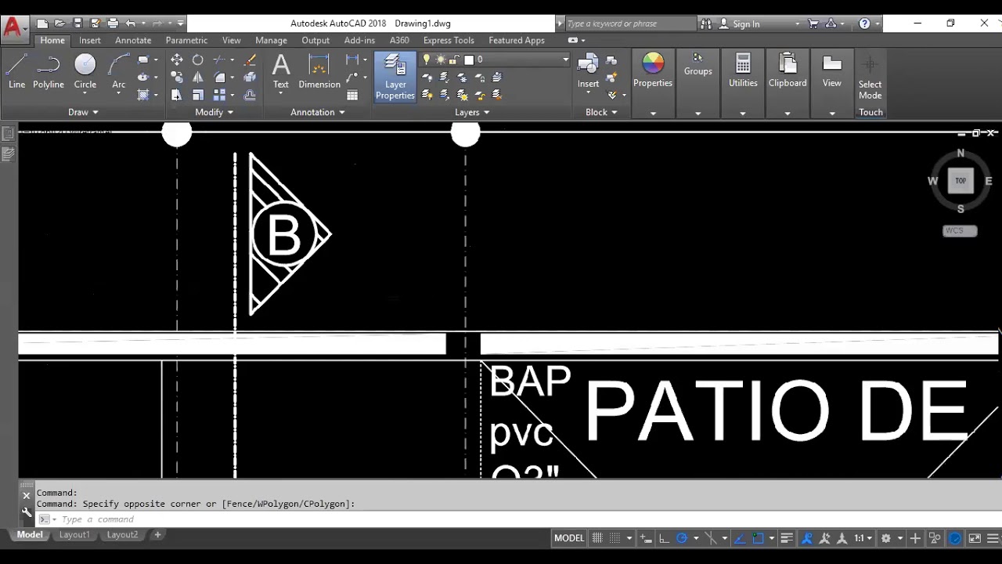
Task: Toggle the grid display in status bar
Action: coord(597,538)
